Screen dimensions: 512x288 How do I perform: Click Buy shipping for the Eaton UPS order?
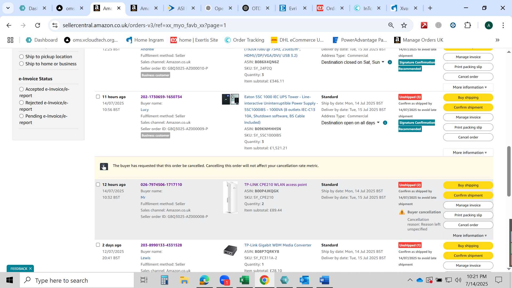468,97
